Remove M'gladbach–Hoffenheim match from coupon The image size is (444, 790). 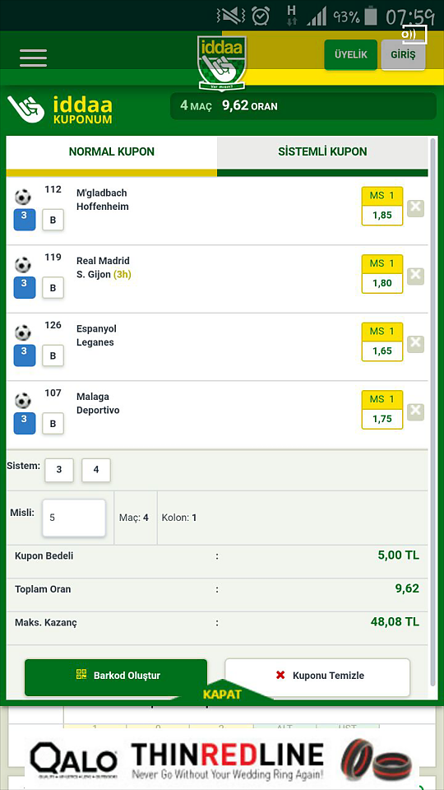(415, 208)
